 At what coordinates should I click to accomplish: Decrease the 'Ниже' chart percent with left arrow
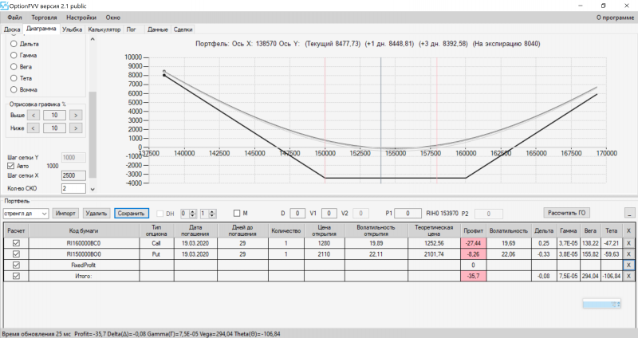coord(33,128)
